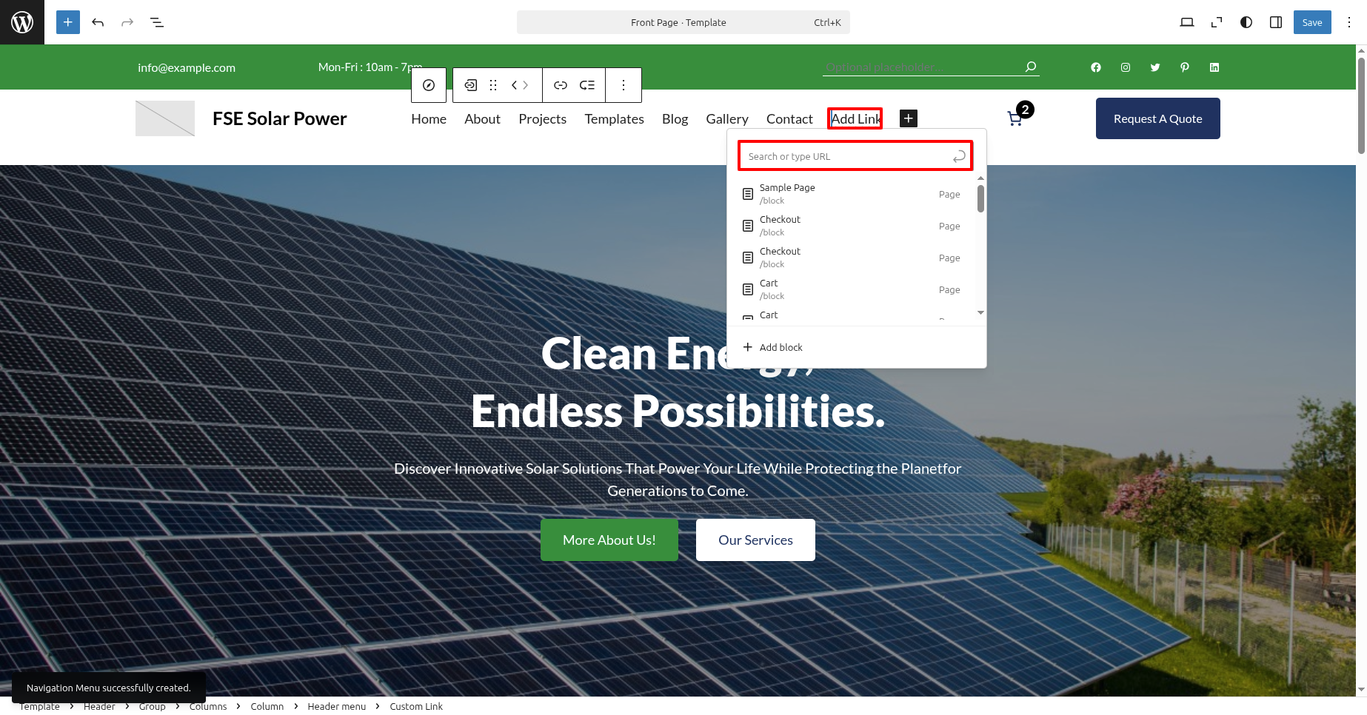Open the WordPress site menu logo
Viewport: 1367px width, 715px height.
[x=22, y=22]
